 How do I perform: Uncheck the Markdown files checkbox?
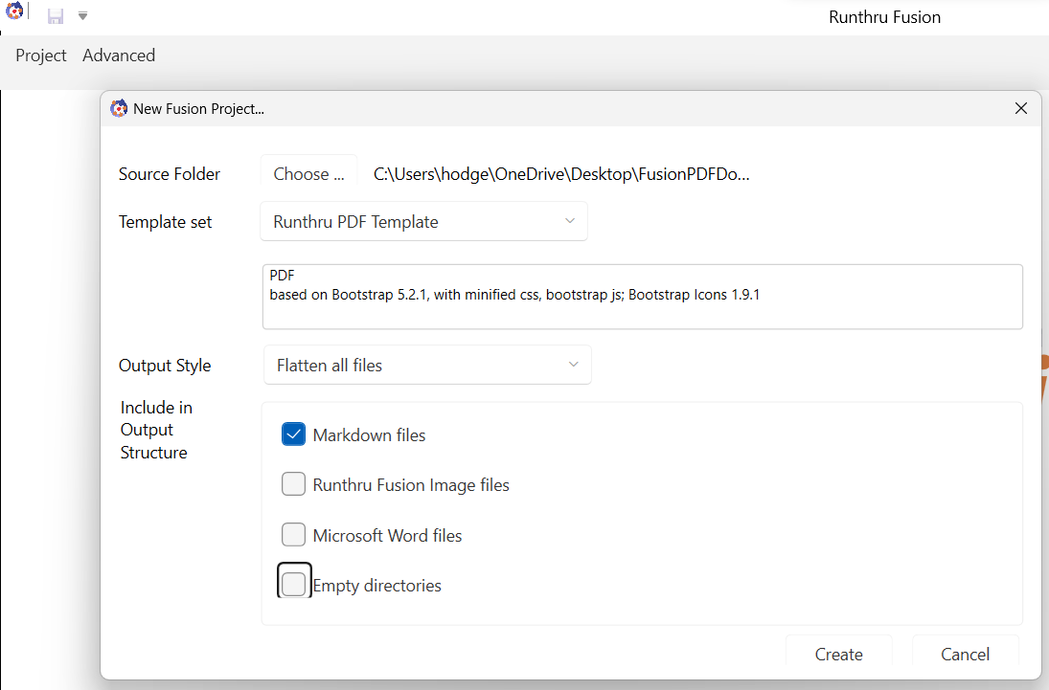click(x=294, y=434)
